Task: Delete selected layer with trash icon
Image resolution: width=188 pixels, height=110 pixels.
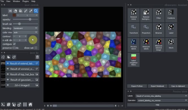Action: point(37,57)
